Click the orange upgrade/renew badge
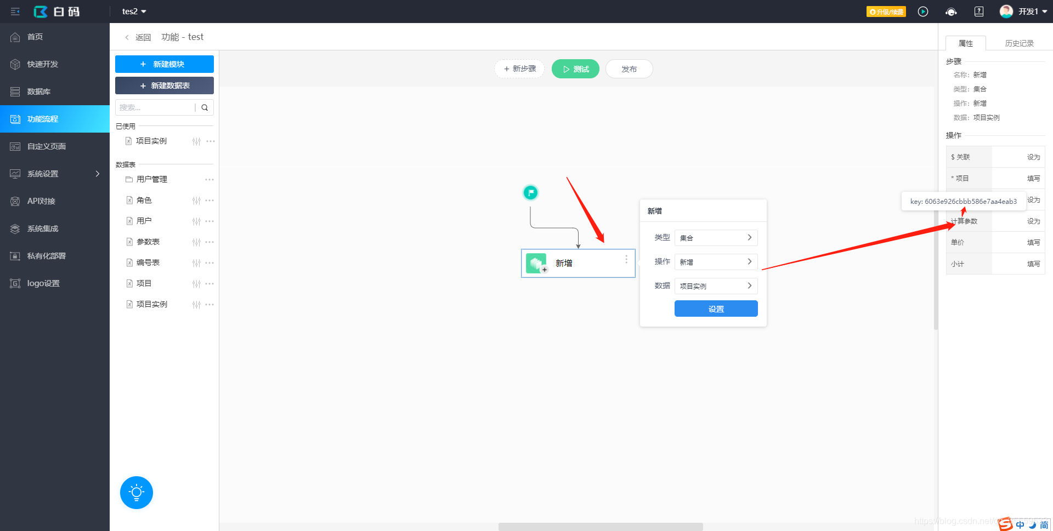Viewport: 1053px width, 531px height. (x=886, y=12)
